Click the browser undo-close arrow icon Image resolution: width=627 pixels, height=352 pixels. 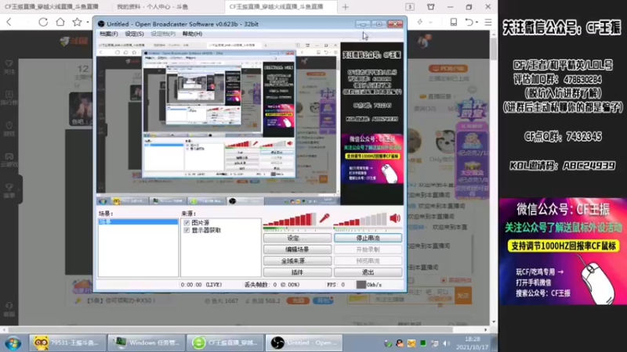point(469,22)
